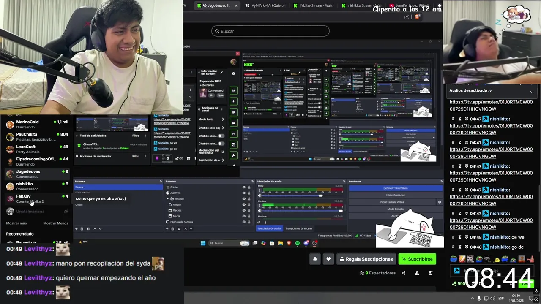This screenshot has width=541, height=304.
Task: Click the gear icon under OBS Fuentes list
Action: click(179, 229)
